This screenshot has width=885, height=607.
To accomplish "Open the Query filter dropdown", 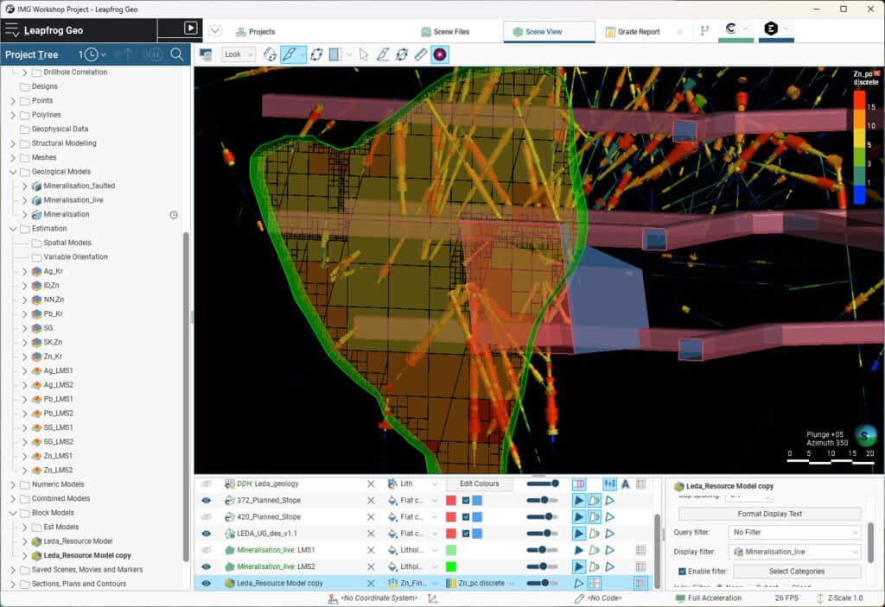I will click(x=793, y=533).
